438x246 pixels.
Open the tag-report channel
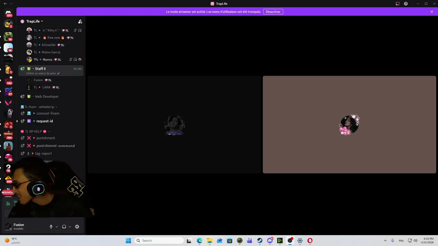(51, 153)
